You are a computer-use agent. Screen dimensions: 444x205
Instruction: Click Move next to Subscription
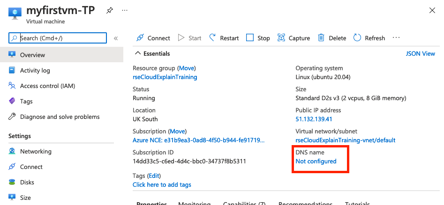point(177,132)
